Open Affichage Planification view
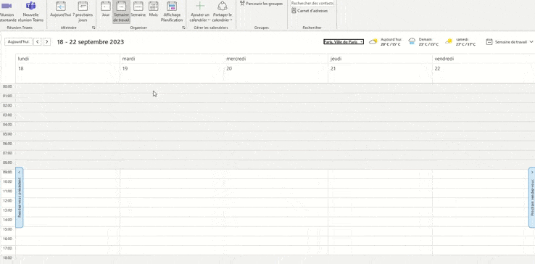 tap(172, 12)
